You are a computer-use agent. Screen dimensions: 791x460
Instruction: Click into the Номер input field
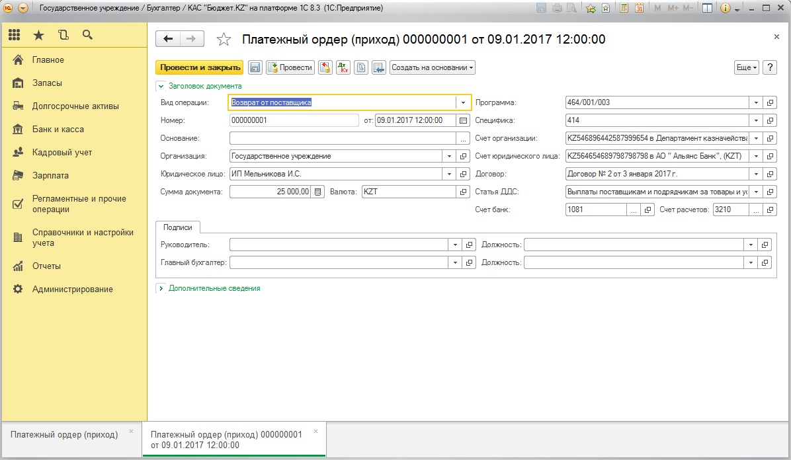pyautogui.click(x=294, y=120)
